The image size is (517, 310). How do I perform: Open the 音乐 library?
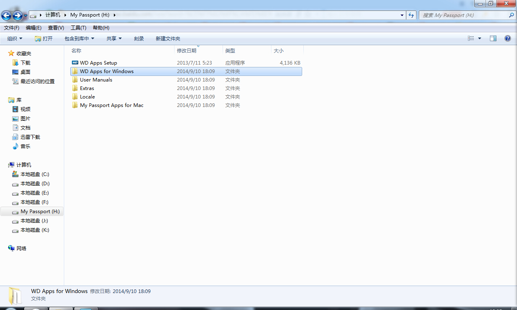[x=25, y=147]
